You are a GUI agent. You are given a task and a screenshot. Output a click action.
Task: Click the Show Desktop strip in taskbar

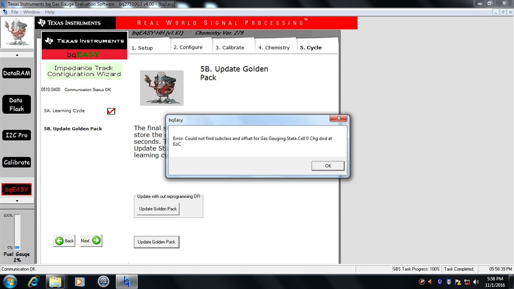pyautogui.click(x=511, y=282)
